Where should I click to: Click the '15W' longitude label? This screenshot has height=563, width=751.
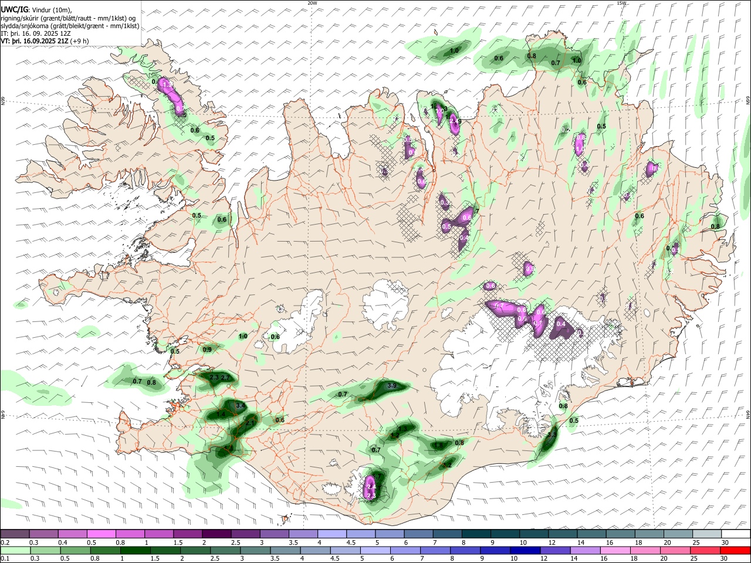(x=621, y=3)
